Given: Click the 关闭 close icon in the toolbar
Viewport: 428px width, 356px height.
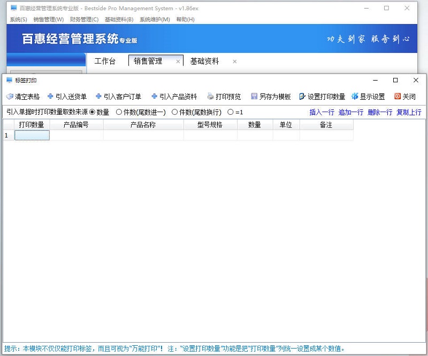Looking at the screenshot, I should pos(404,97).
